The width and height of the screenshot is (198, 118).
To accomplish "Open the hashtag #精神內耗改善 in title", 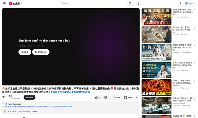I will (x=82, y=92).
